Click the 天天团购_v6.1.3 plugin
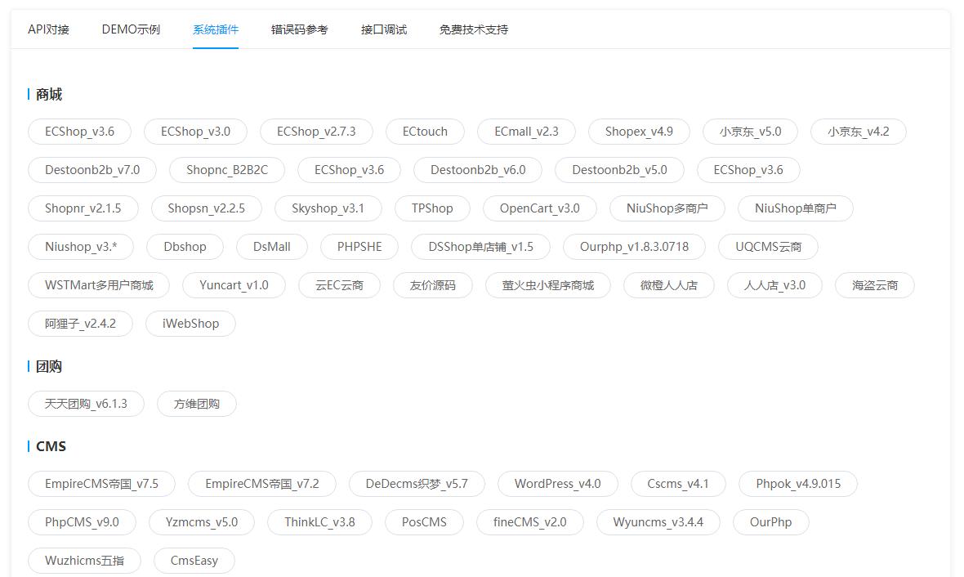The width and height of the screenshot is (964, 577). [86, 404]
